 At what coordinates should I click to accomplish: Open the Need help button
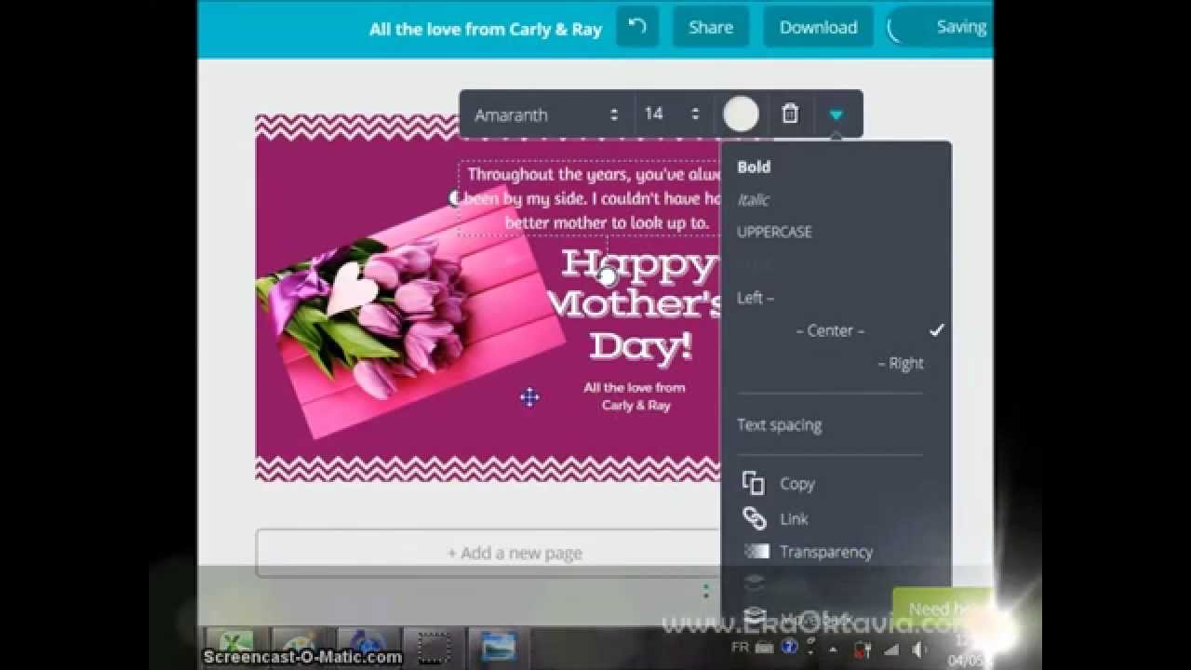[942, 609]
